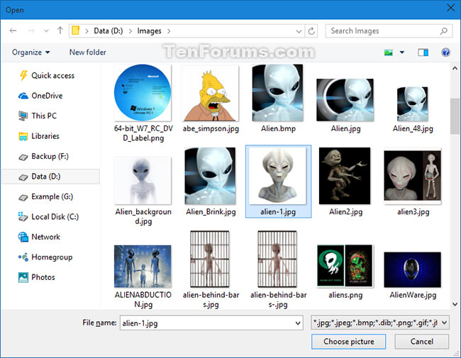This screenshot has height=358, width=461.
Task: Refresh the Images folder view
Action: pyautogui.click(x=311, y=31)
